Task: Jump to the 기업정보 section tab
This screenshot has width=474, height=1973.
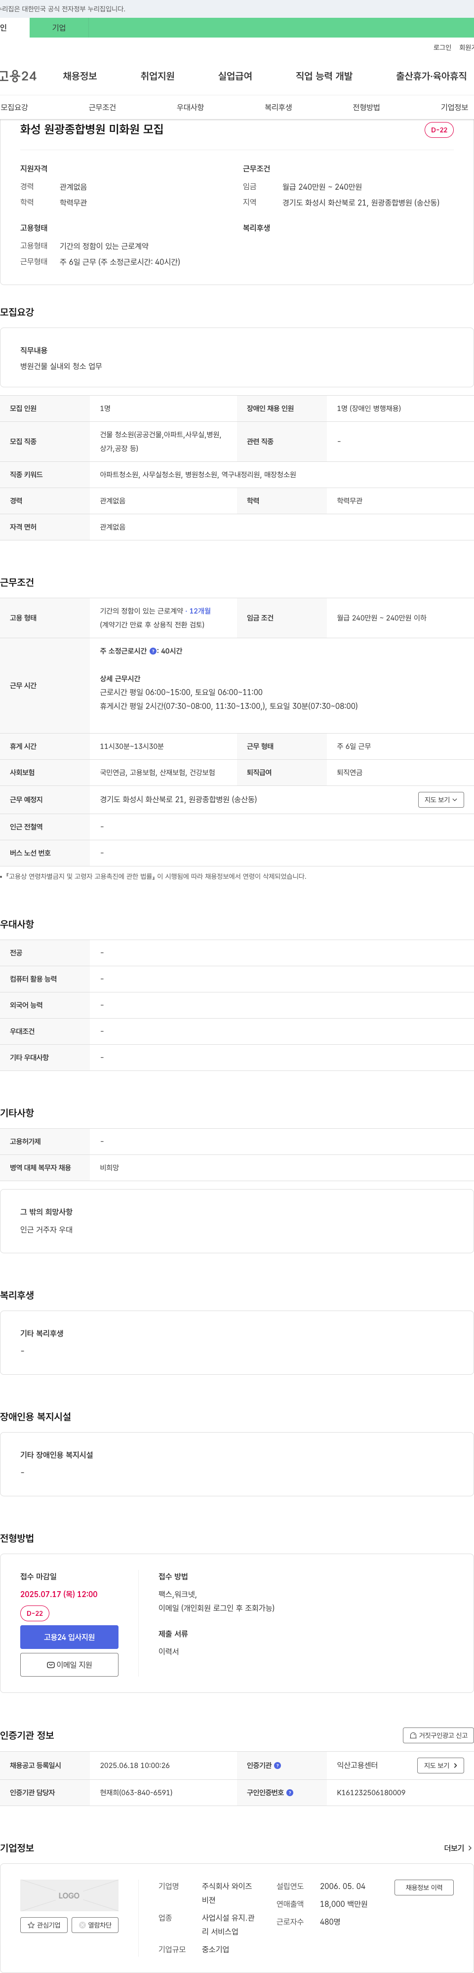Action: coord(455,107)
